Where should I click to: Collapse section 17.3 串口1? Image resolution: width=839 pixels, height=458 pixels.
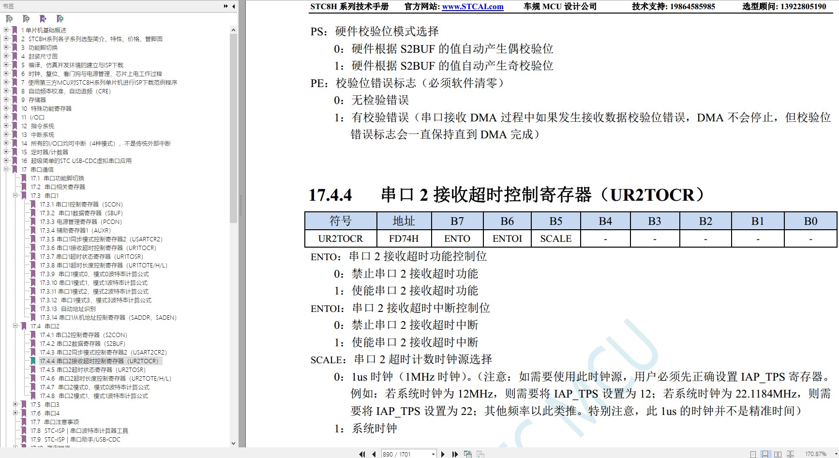pos(15,195)
